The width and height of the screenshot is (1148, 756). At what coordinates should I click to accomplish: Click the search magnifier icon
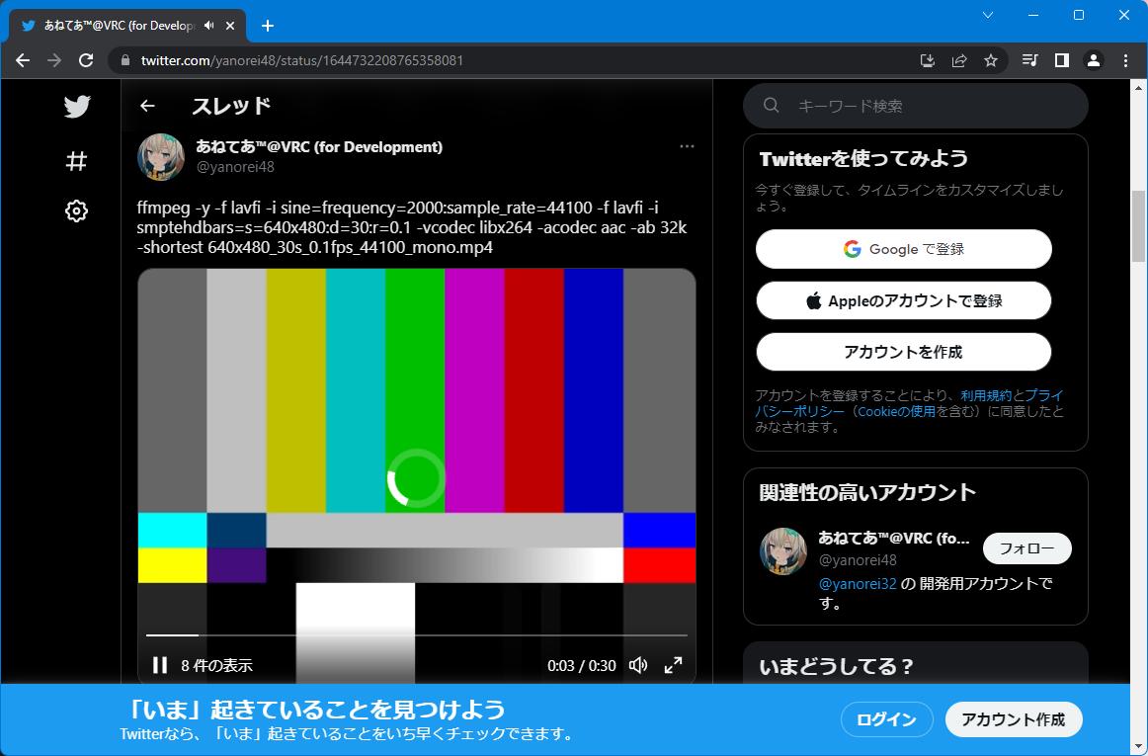click(x=771, y=106)
